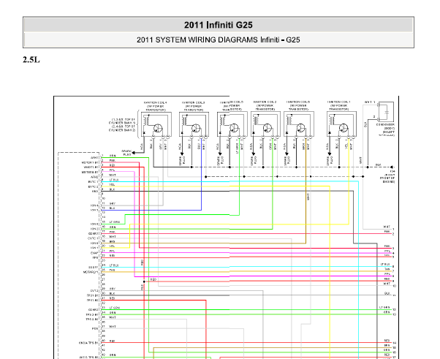This screenshot has height=359, width=440.
Task: Click the 'CONDENSER' component label
Action: point(385,124)
